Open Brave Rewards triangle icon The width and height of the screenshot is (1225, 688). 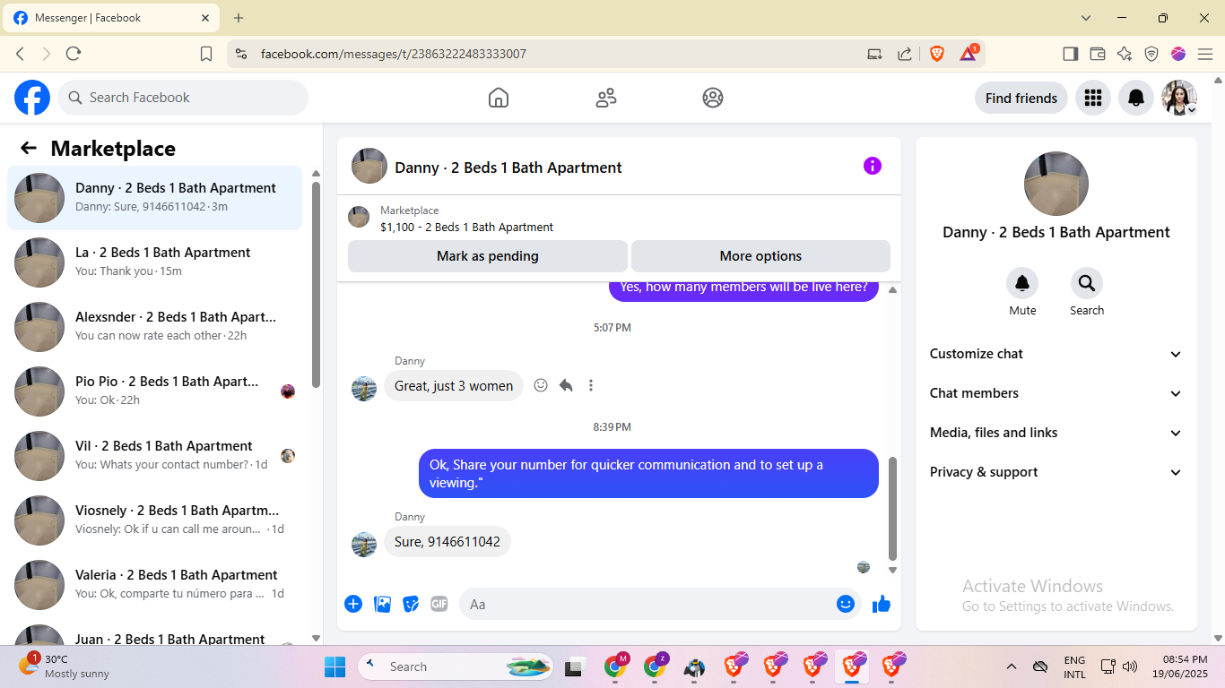969,54
